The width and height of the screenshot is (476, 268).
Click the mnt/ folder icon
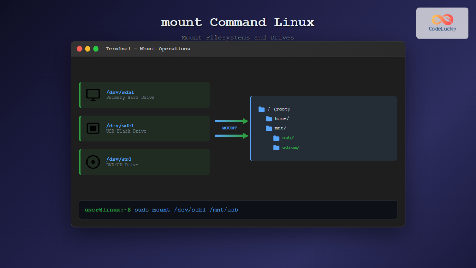click(x=269, y=128)
